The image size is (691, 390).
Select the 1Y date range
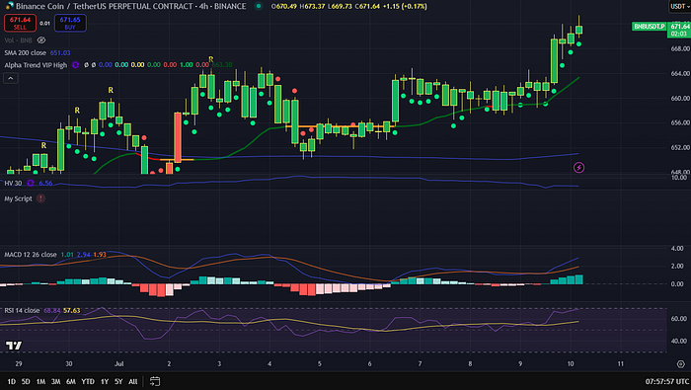click(x=105, y=382)
